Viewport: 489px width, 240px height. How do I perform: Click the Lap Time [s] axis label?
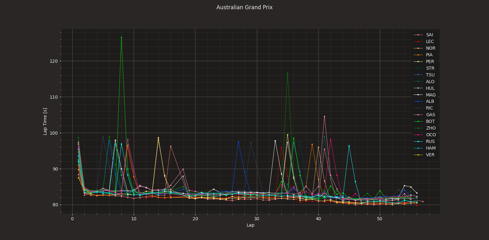pos(45,121)
